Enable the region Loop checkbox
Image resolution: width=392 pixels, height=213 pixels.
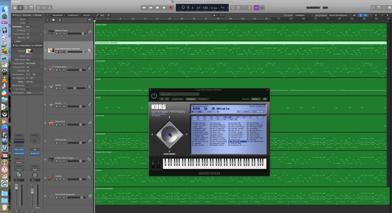click(x=27, y=23)
